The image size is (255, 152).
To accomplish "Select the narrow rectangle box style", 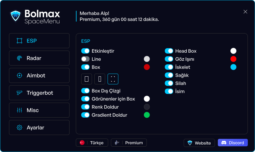I will (100, 79).
